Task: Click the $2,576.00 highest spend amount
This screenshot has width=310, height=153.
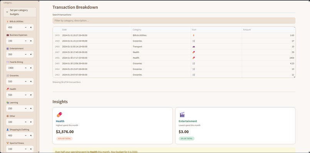Action: 65,132
